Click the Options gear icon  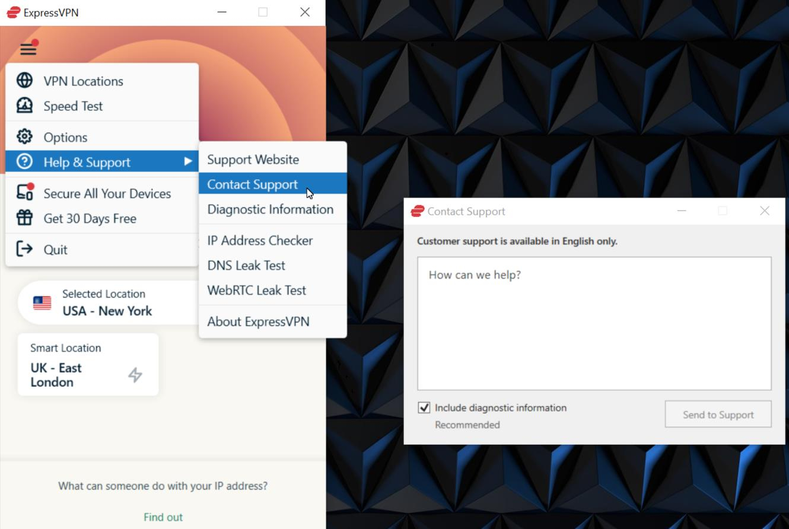click(24, 137)
